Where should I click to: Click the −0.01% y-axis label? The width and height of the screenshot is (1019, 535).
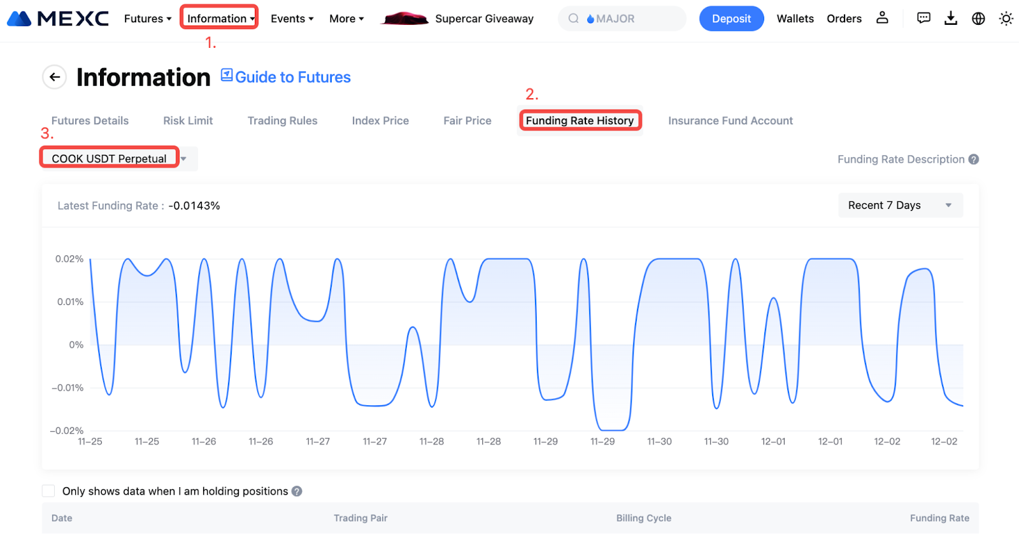pos(68,387)
